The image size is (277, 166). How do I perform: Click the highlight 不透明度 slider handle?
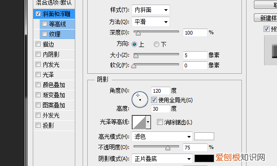pyautogui.click(x=168, y=148)
